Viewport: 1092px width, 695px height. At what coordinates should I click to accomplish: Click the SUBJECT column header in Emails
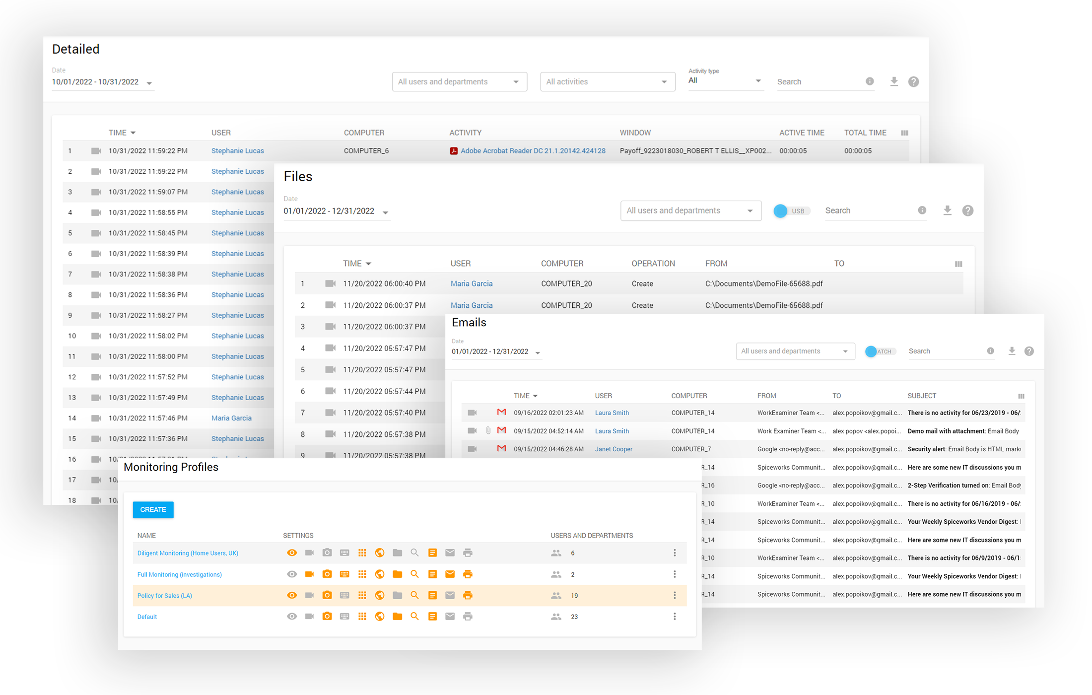pos(922,396)
